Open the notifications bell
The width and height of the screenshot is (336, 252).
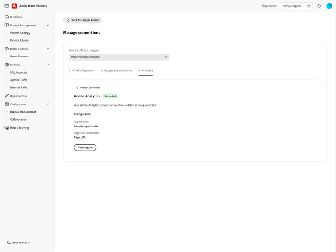click(319, 6)
